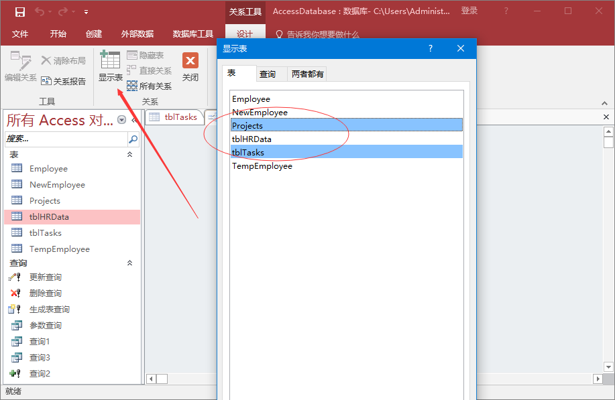Screen dimensions: 615x400
Task: Click the Save icon in title bar
Action: [20, 11]
